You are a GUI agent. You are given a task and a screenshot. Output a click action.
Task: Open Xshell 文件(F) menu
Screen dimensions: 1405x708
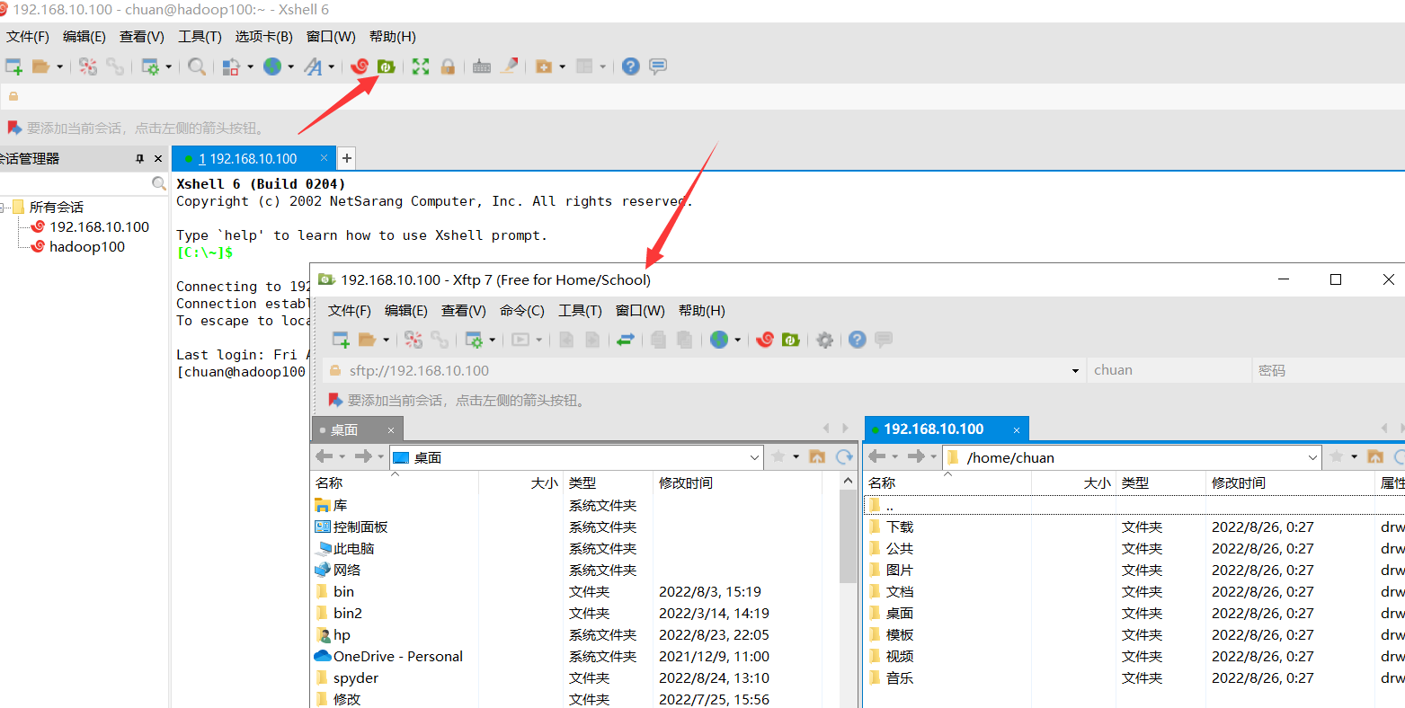[28, 37]
